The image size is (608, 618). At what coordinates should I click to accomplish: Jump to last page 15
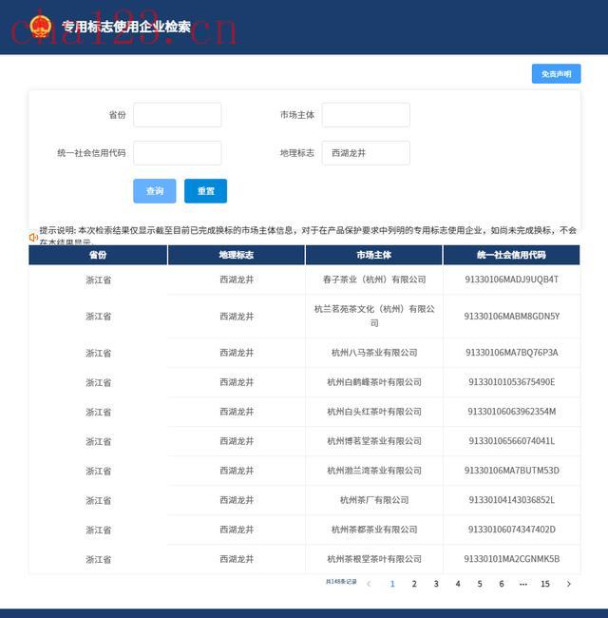[545, 584]
